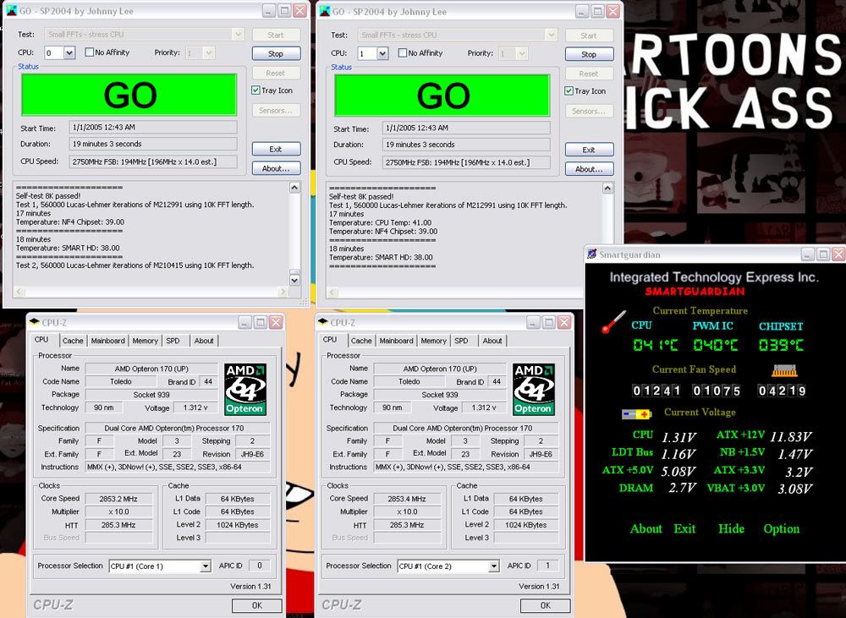Image resolution: width=846 pixels, height=618 pixels.
Task: Click About... button in right SP2004 window
Action: (589, 169)
